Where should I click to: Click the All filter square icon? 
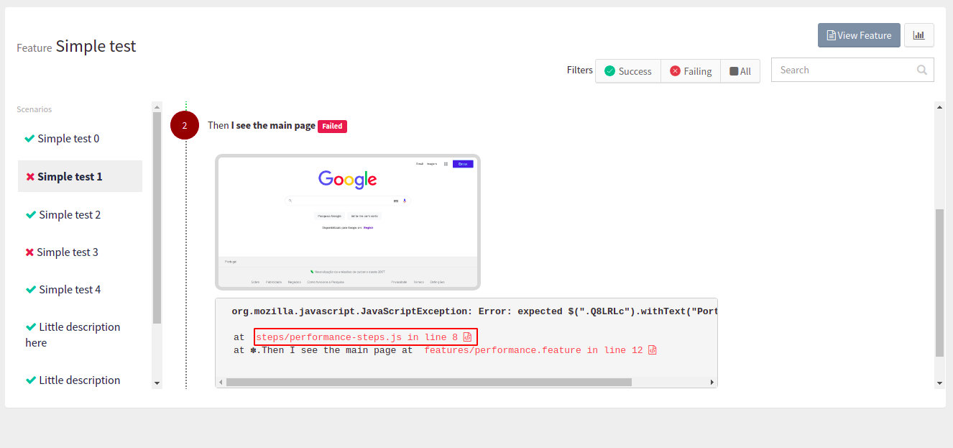coord(734,71)
